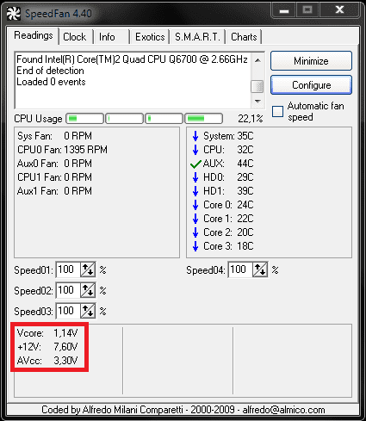This screenshot has width=366, height=421.
Task: Click the third CPU usage bar
Action: [164, 119]
